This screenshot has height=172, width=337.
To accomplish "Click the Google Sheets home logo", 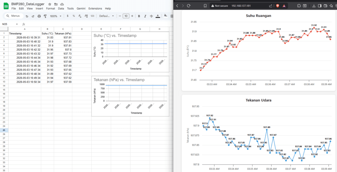I will (x=6, y=6).
